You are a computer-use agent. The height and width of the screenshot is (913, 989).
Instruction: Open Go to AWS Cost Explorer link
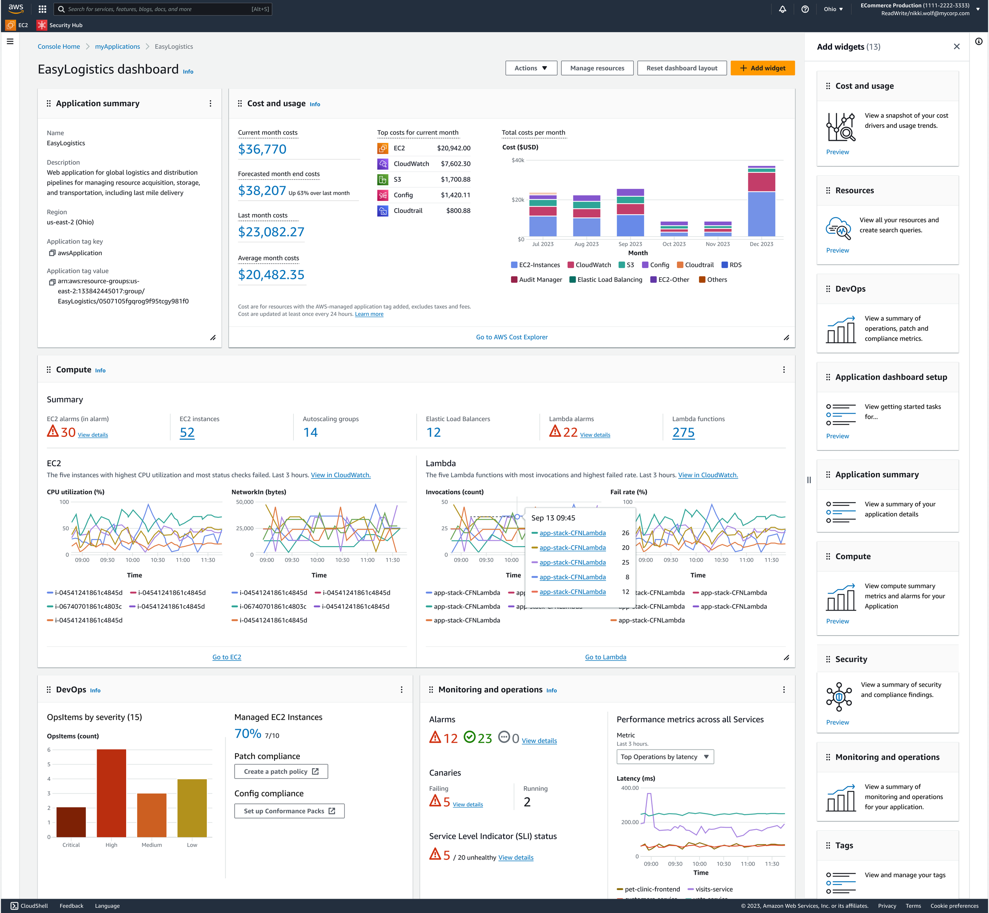(512, 337)
